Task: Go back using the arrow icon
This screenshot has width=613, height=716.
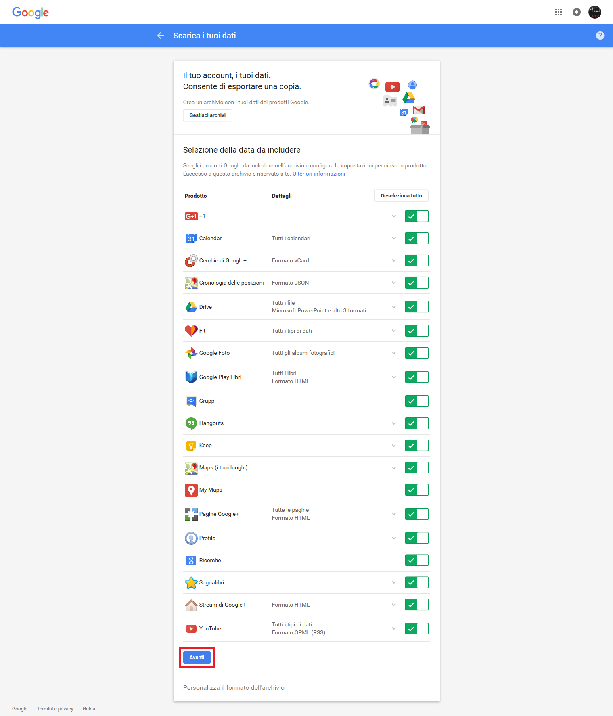Action: [x=161, y=36]
